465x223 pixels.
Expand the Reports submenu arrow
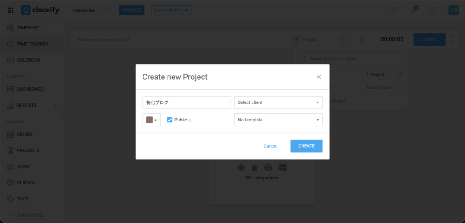56,105
